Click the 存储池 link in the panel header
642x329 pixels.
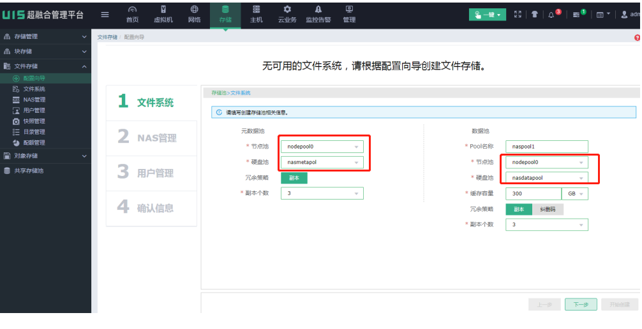219,93
